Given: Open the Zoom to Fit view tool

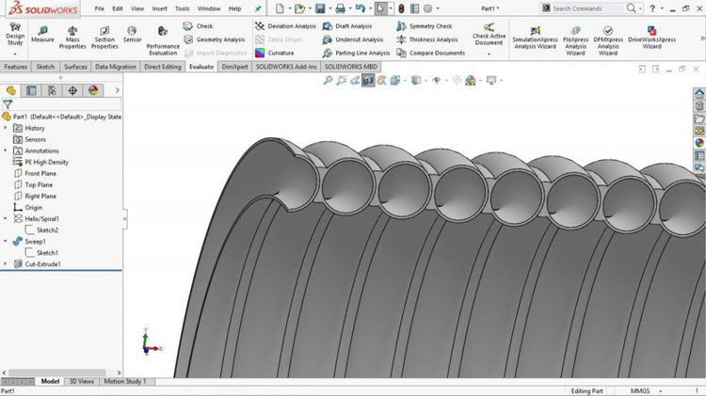Looking at the screenshot, I should [329, 81].
